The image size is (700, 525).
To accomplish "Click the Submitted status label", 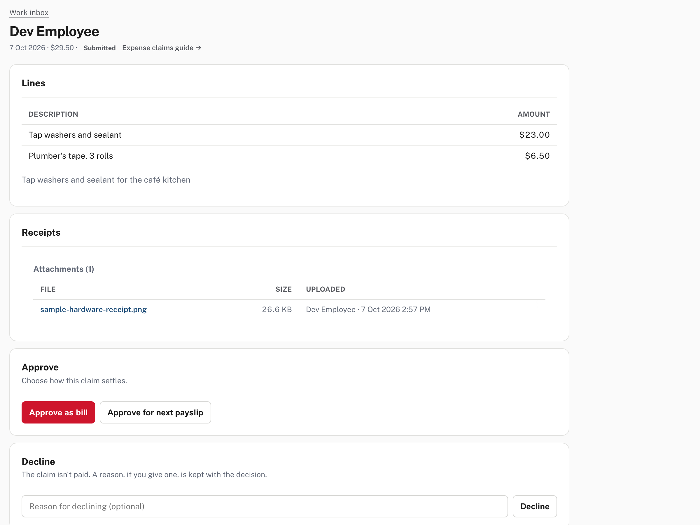I will click(x=99, y=48).
